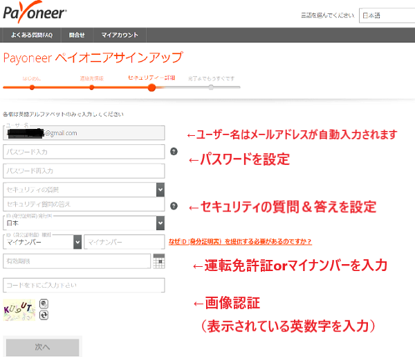Viewport: 415px width, 357px height.
Task: Click the セキュリティー詳細 progress step dot
Action: coord(151,87)
